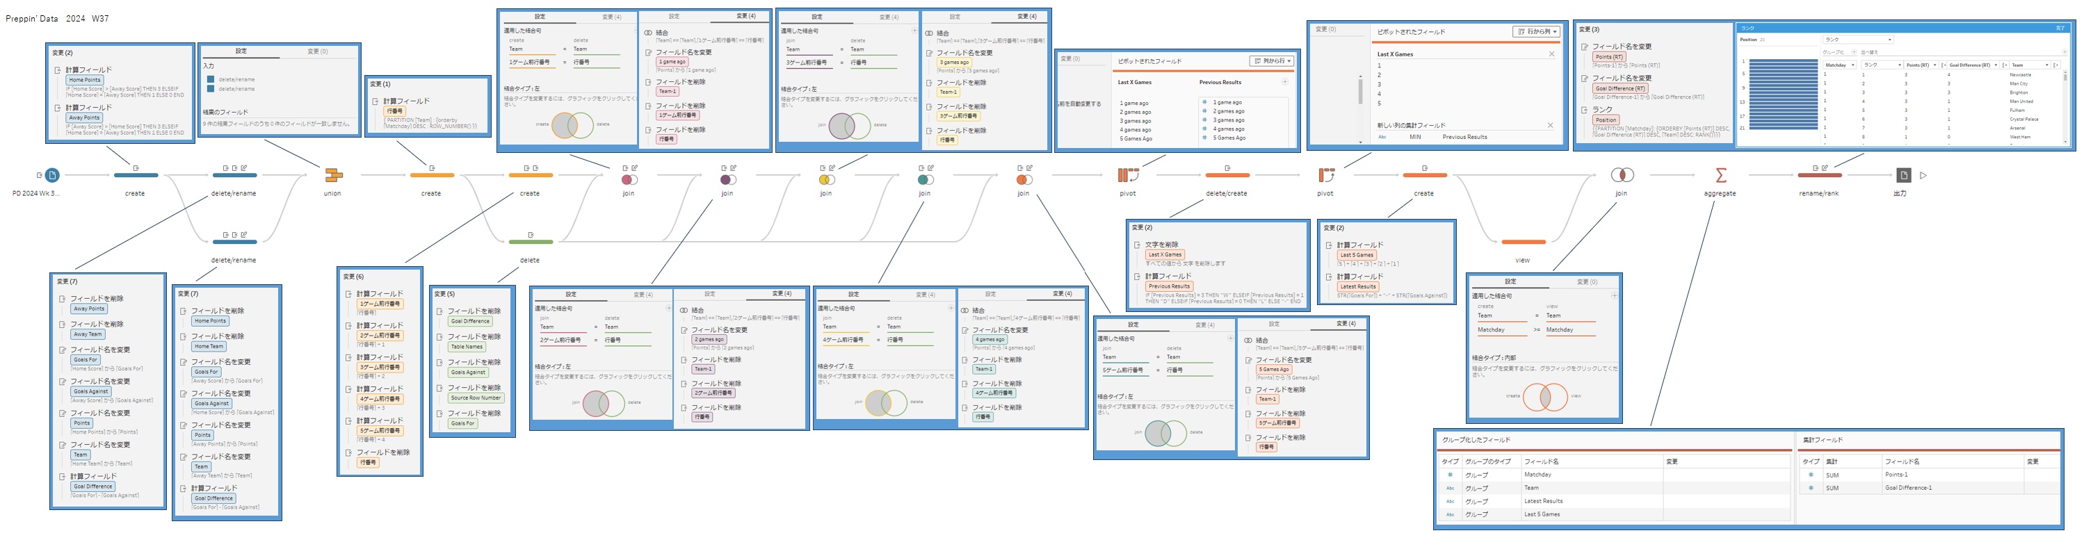Click the Table Names field pill
The width and height of the screenshot is (2084, 533).
467,347
